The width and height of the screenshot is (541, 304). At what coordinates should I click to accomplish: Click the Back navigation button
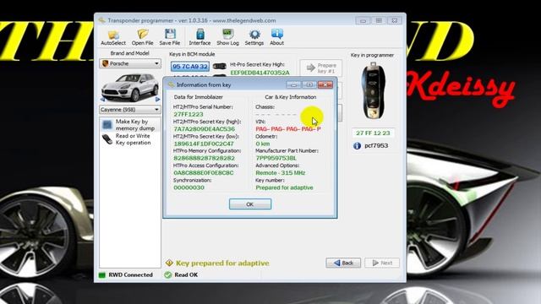click(x=343, y=263)
